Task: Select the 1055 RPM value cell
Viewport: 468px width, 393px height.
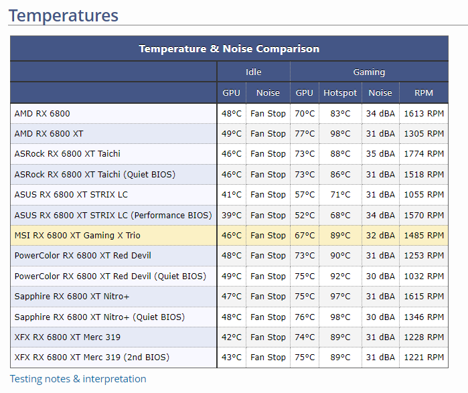Action: [x=423, y=194]
